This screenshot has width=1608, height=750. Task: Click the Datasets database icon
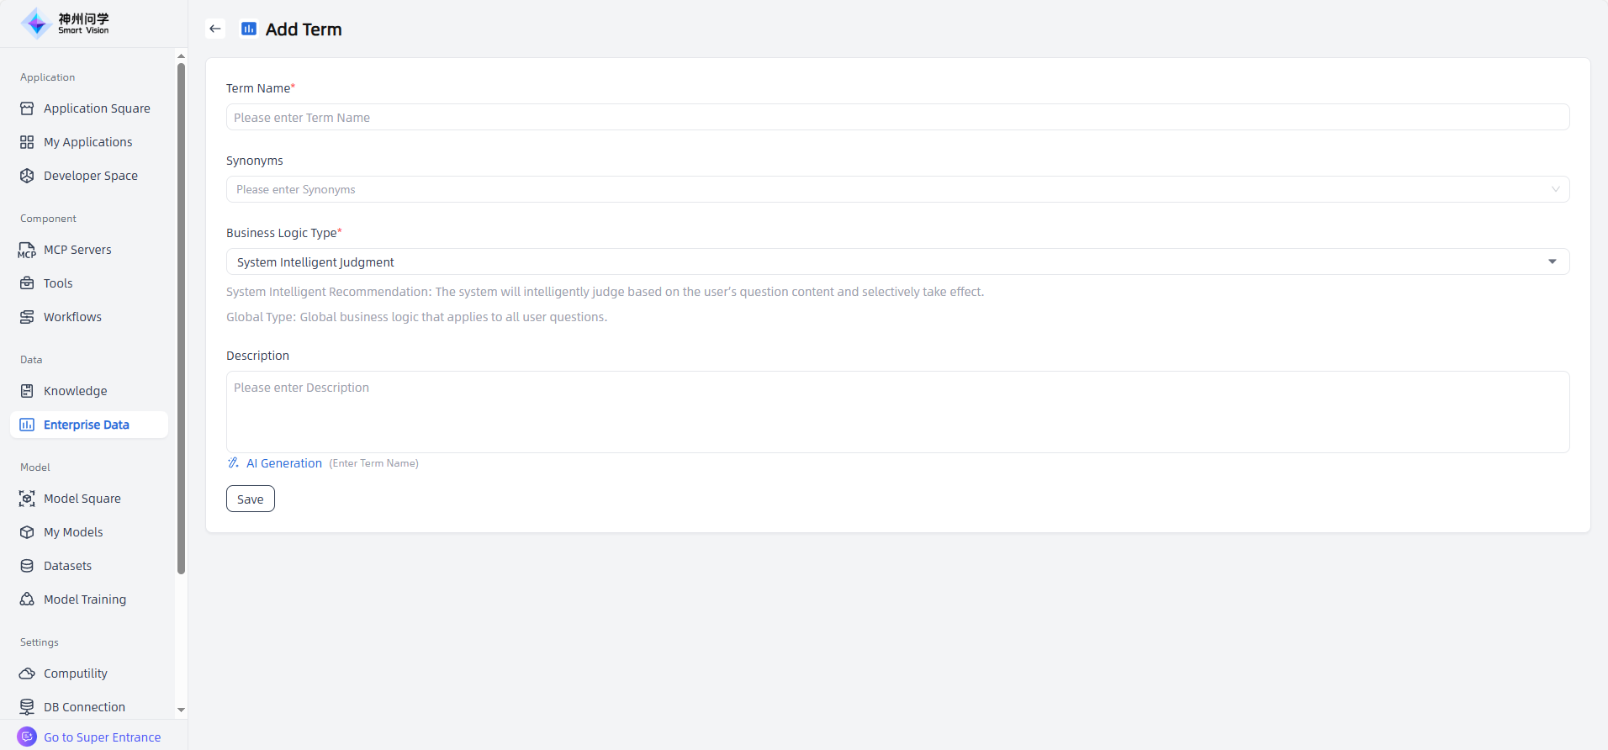(27, 566)
